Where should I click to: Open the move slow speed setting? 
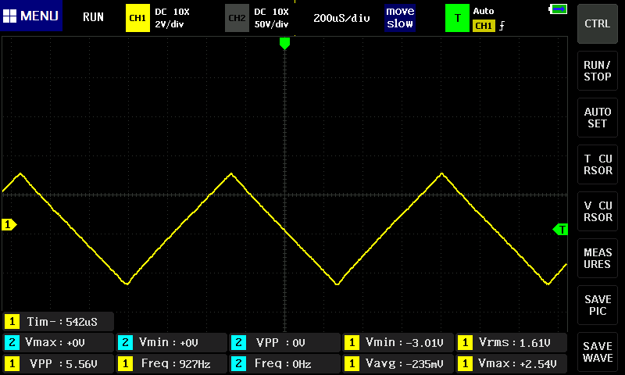pos(400,17)
